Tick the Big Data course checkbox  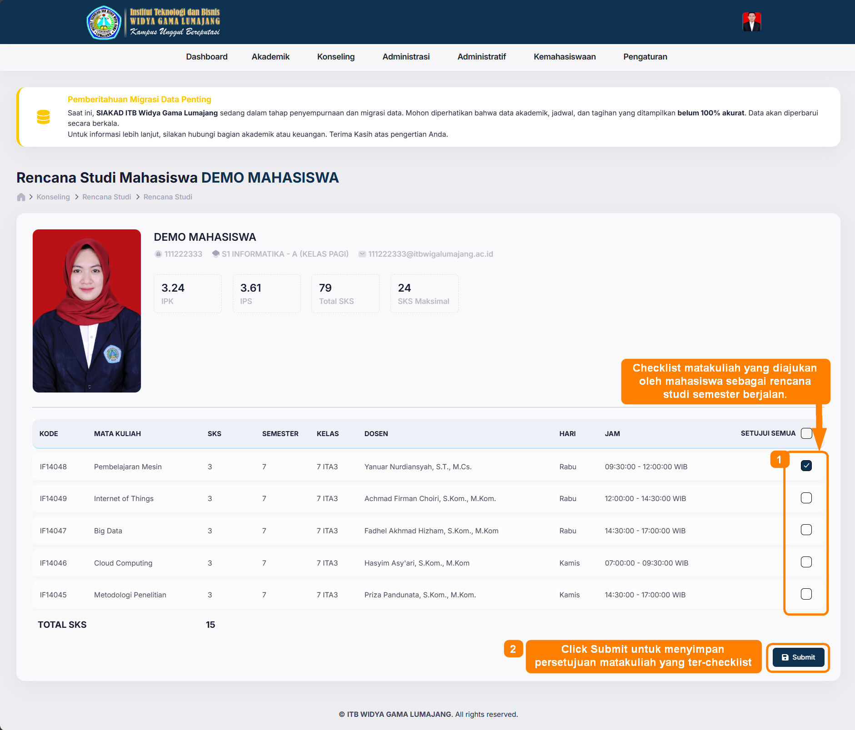pos(806,530)
